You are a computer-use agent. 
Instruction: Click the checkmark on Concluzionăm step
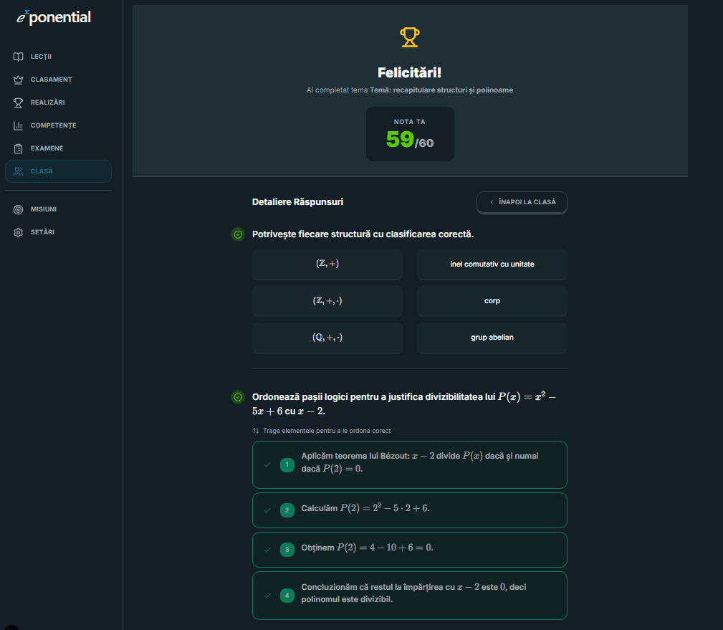tap(267, 596)
